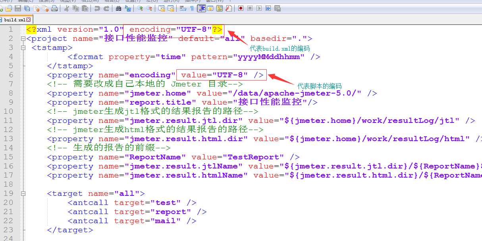Click the "report.title" property name
This screenshot has height=241, width=482.
point(160,102)
